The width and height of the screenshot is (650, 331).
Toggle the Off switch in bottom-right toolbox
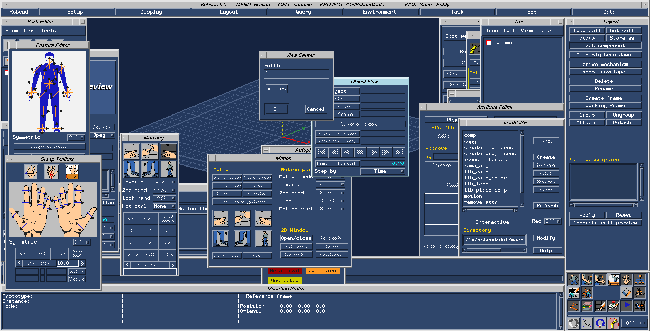click(634, 323)
